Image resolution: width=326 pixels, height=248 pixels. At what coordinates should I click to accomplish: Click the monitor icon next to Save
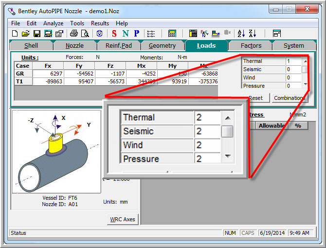pyautogui.click(x=48, y=33)
